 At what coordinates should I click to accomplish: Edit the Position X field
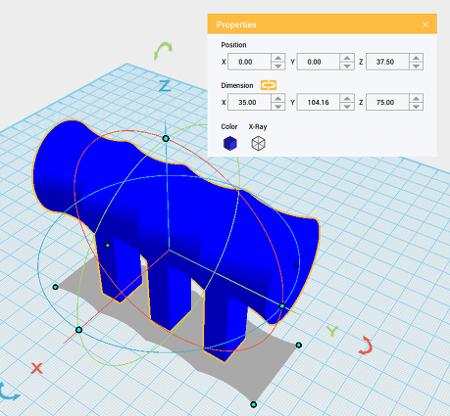coord(249,62)
